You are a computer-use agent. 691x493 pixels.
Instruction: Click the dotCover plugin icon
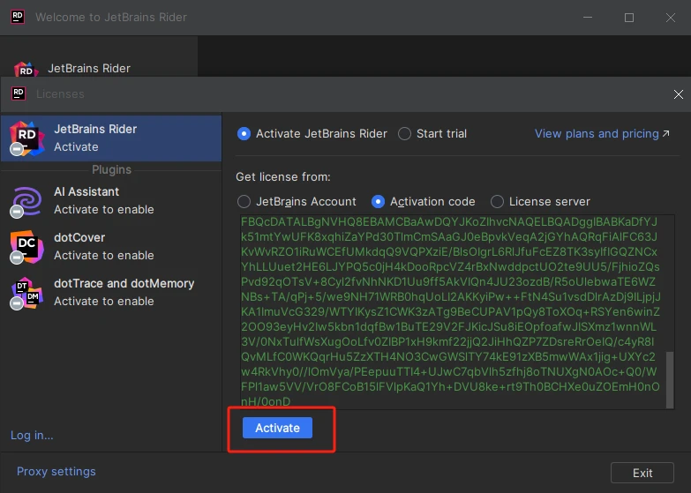pos(26,246)
